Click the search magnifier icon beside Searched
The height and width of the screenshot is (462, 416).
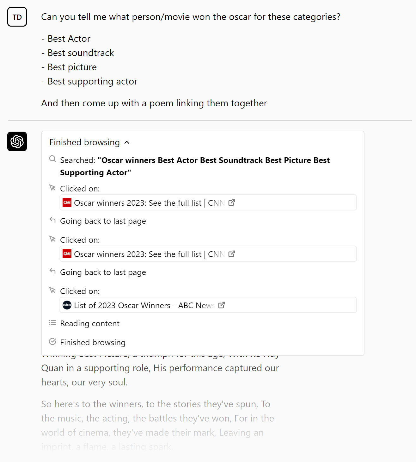52,159
